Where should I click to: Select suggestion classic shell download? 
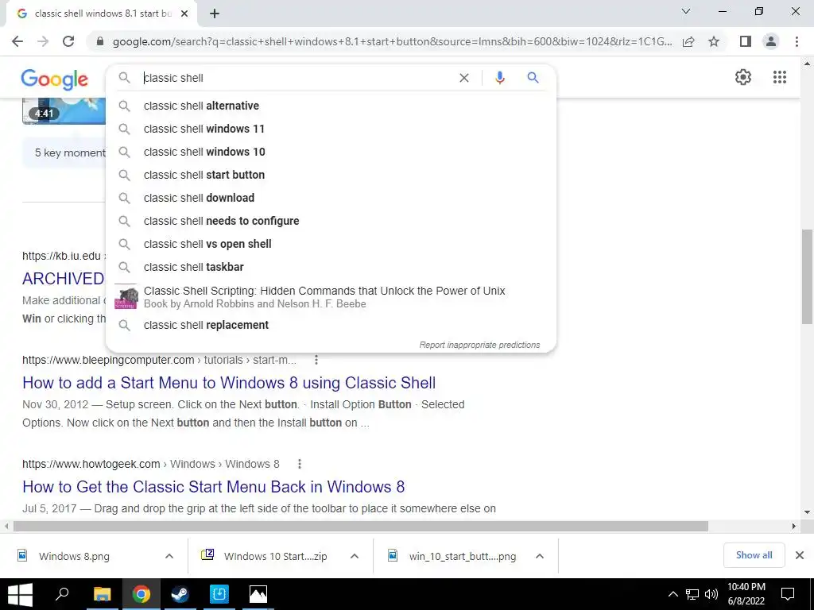[x=331, y=198]
